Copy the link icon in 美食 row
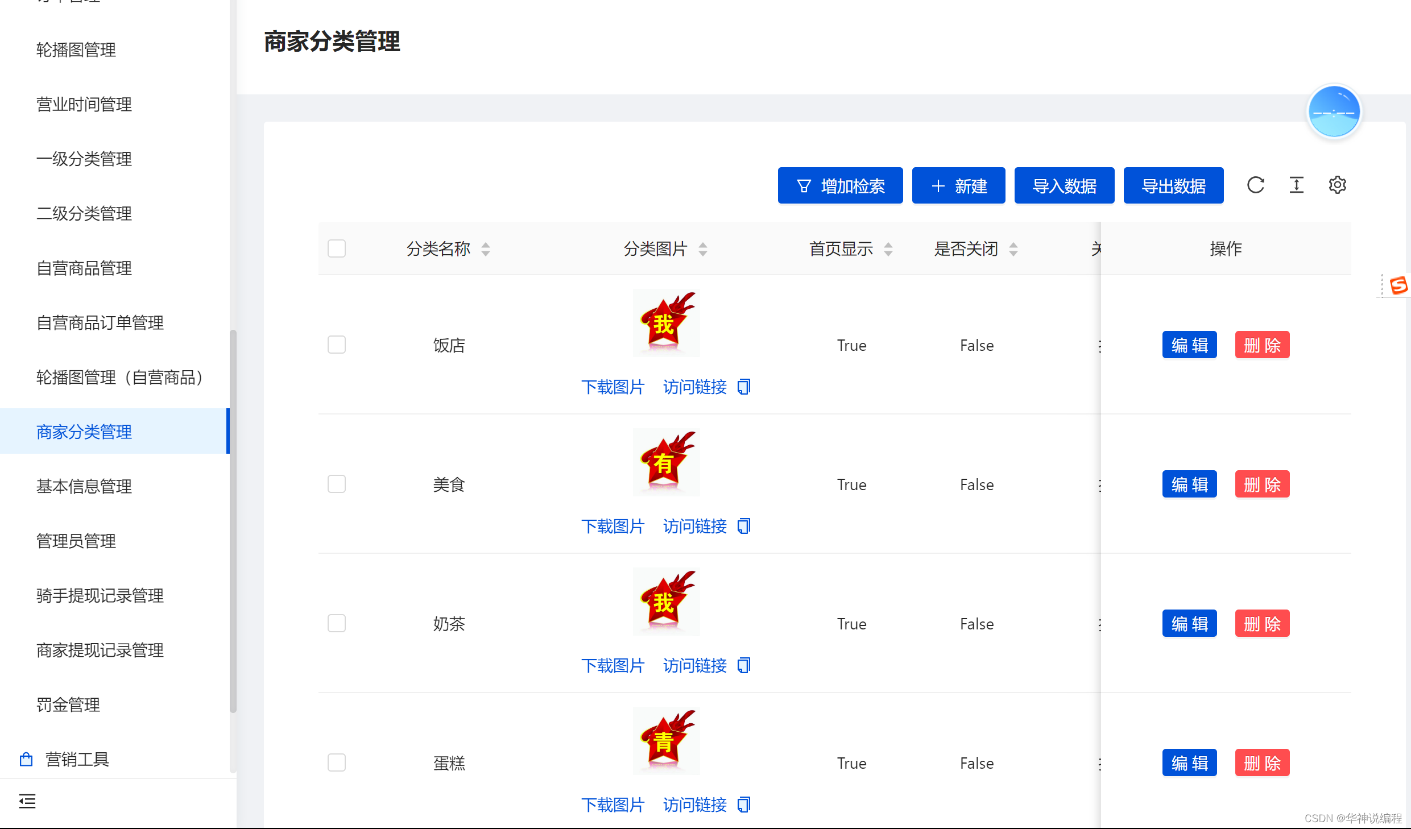 pos(744,526)
